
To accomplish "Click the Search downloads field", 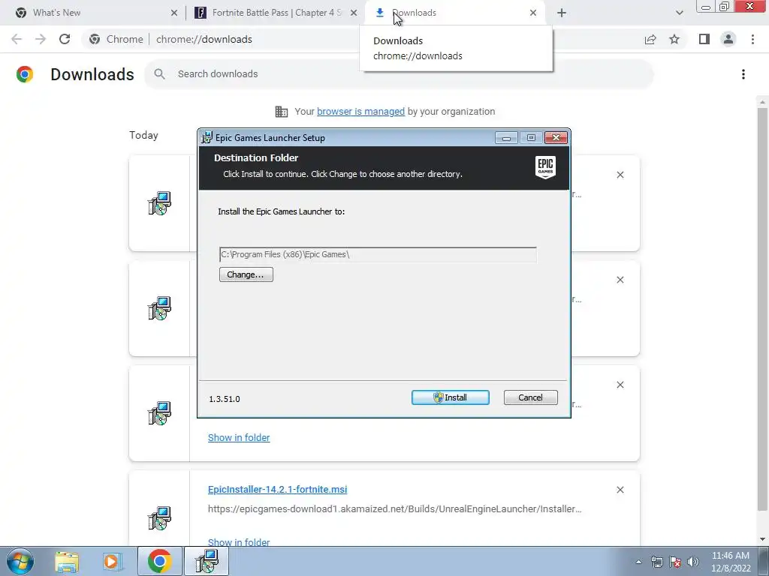I will point(398,74).
